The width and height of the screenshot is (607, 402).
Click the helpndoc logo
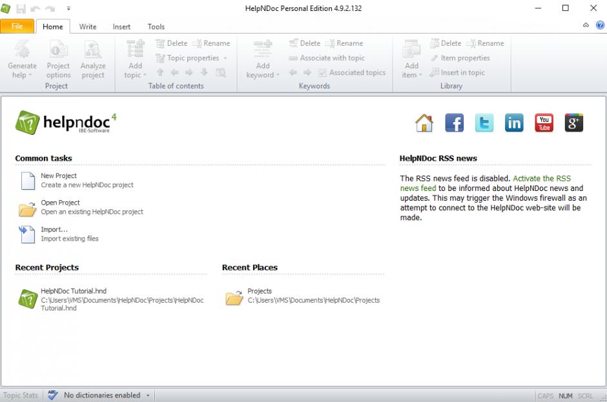(66, 123)
